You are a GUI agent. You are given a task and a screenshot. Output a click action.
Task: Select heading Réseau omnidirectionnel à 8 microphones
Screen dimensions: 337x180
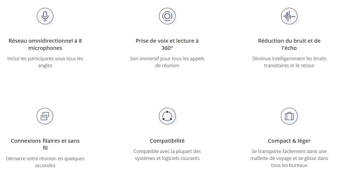[x=45, y=45]
